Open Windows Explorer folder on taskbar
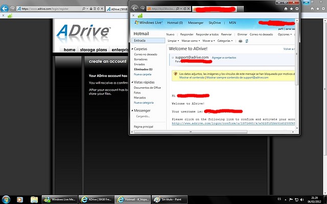The height and width of the screenshot is (204, 327). [x=34, y=199]
